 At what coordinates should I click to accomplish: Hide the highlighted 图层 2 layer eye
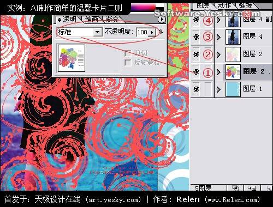[196, 72]
